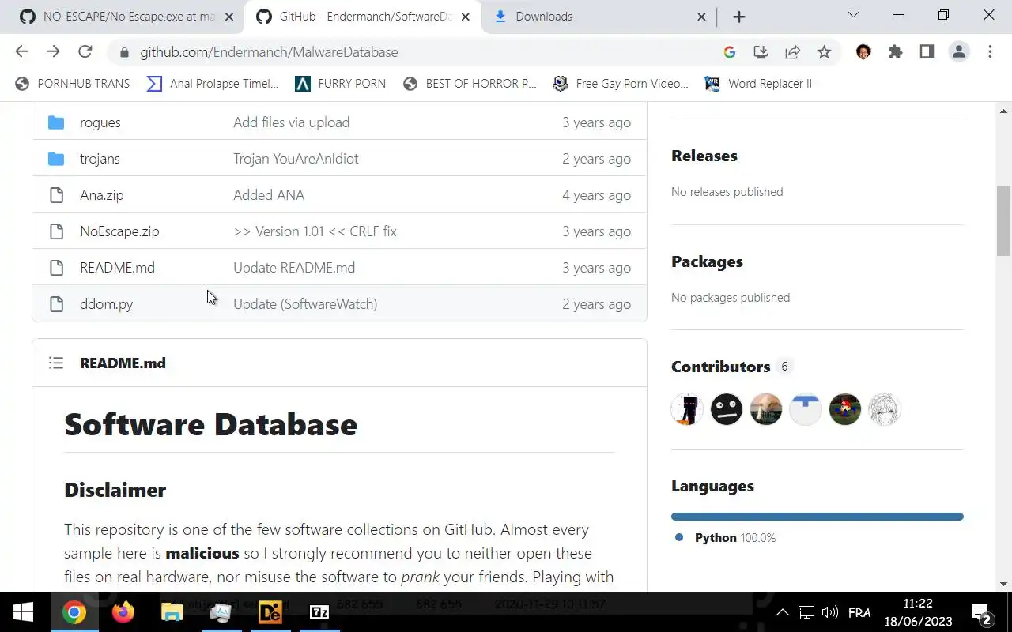Click the share page icon in address bar
The width and height of the screenshot is (1012, 632).
pos(792,52)
